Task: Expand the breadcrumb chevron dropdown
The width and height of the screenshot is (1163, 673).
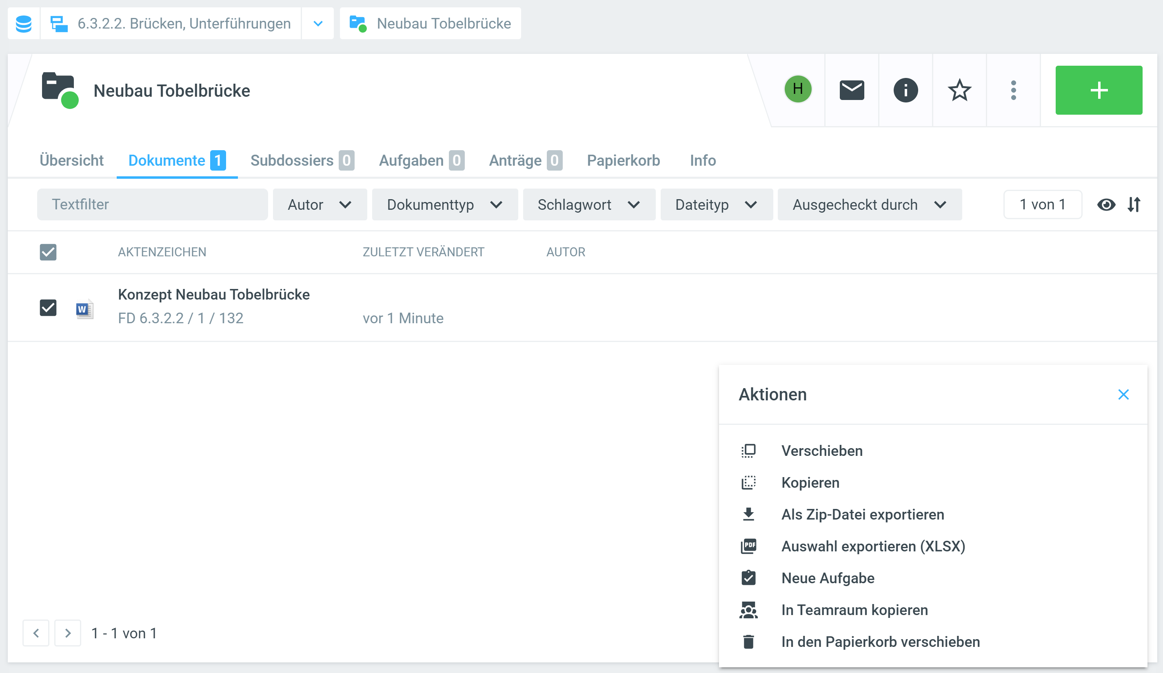Action: click(318, 24)
